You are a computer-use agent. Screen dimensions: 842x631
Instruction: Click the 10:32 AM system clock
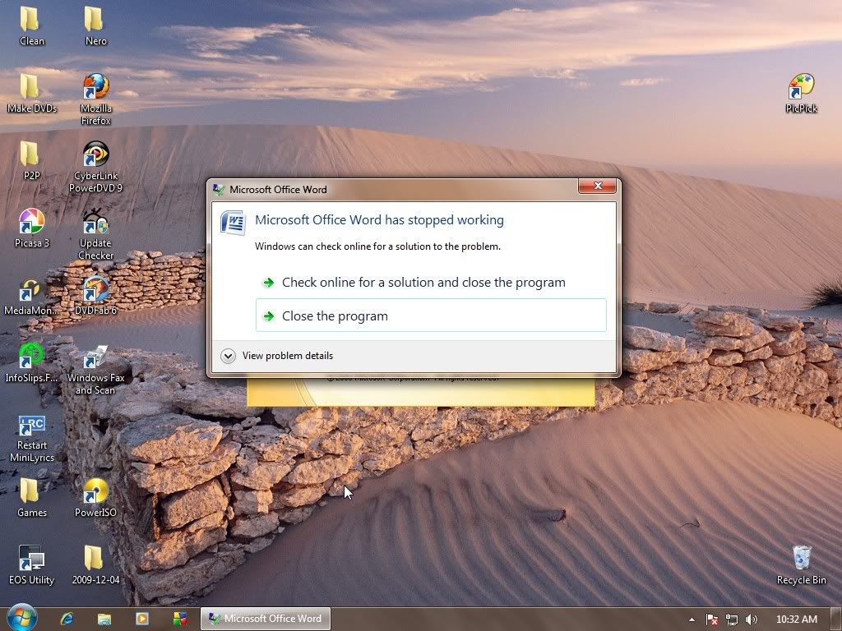[797, 619]
